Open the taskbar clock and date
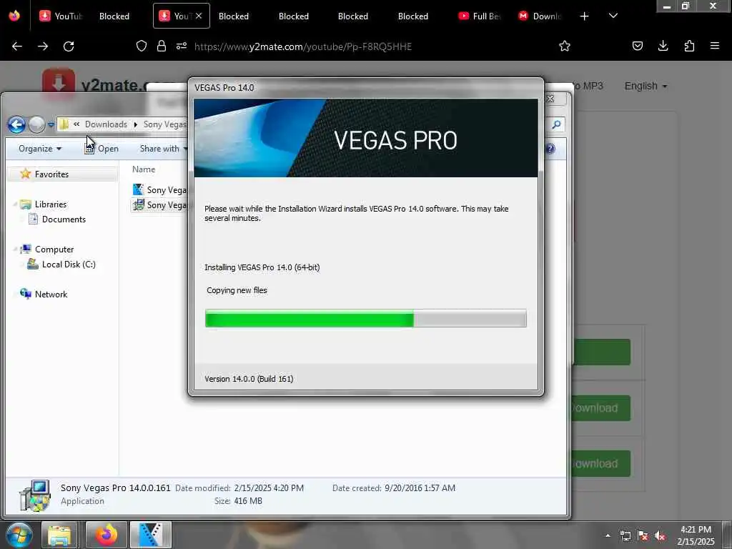Image resolution: width=732 pixels, height=549 pixels. 696,535
